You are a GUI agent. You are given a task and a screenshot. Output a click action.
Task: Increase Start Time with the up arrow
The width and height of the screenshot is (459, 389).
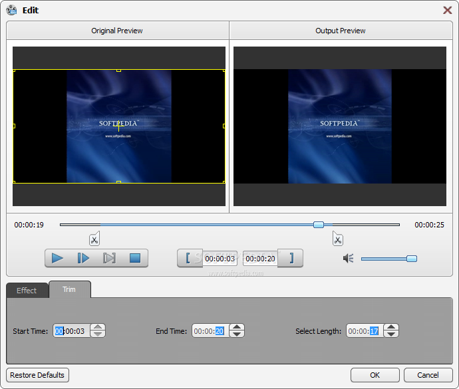(x=98, y=328)
